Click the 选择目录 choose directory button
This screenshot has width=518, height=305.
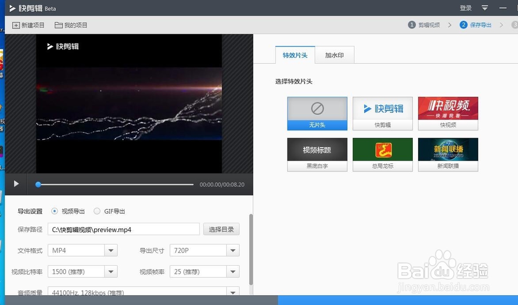click(221, 229)
